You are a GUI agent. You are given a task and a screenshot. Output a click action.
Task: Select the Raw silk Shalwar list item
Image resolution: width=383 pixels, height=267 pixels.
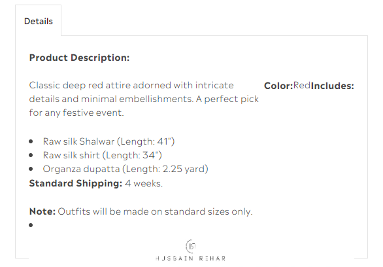[108, 141]
